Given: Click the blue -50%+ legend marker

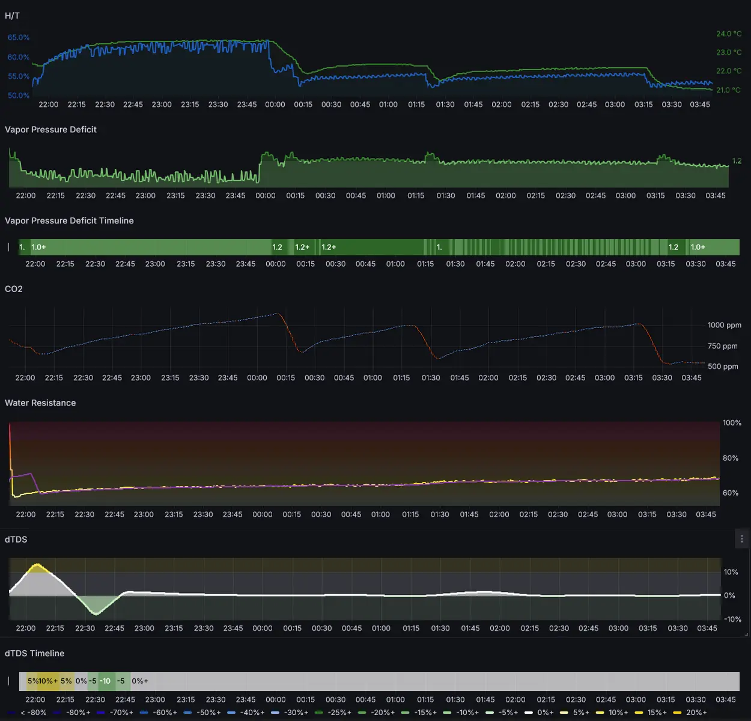Looking at the screenshot, I should [x=188, y=713].
